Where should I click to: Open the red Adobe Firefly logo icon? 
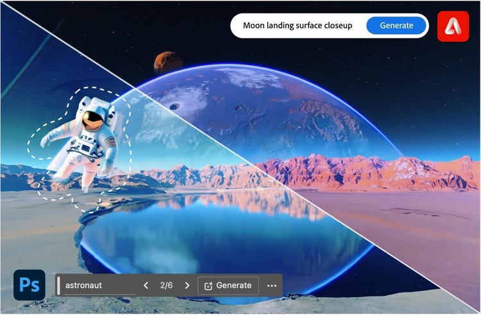(453, 26)
